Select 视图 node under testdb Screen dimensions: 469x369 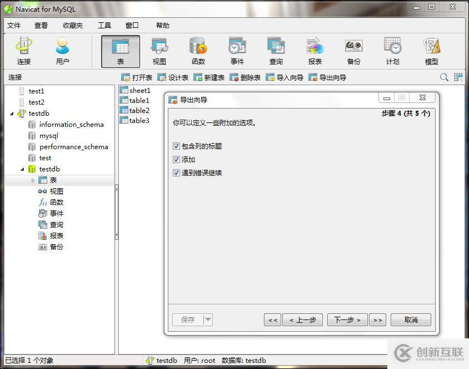pos(51,191)
